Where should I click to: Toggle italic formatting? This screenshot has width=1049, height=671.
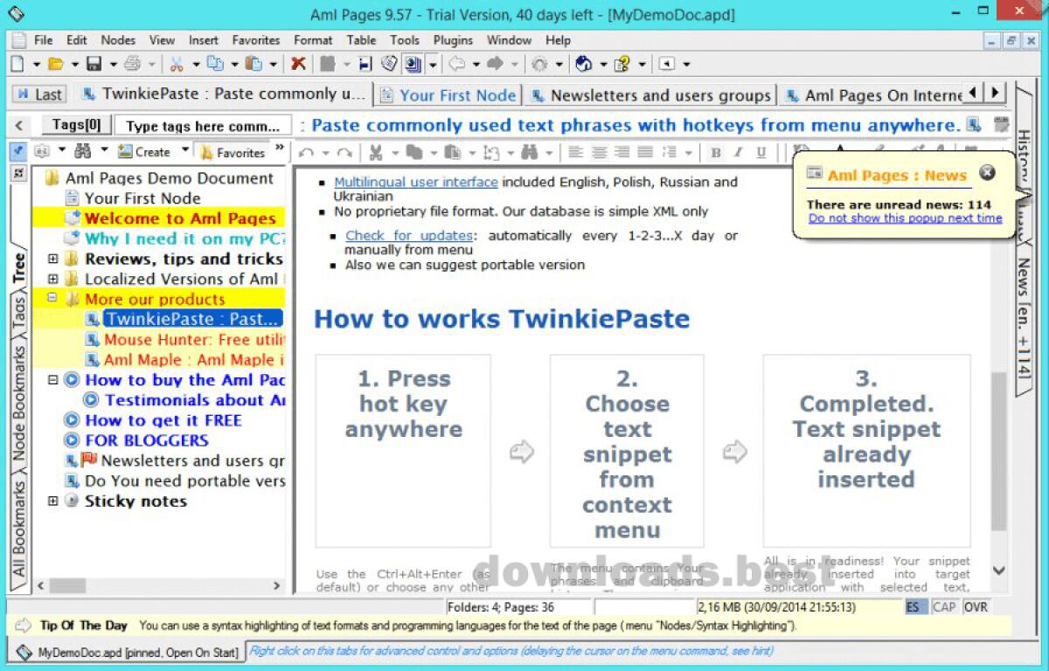(739, 151)
